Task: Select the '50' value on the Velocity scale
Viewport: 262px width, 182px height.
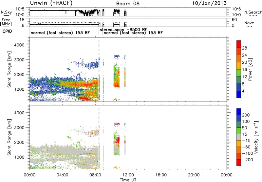Action: pos(244,128)
